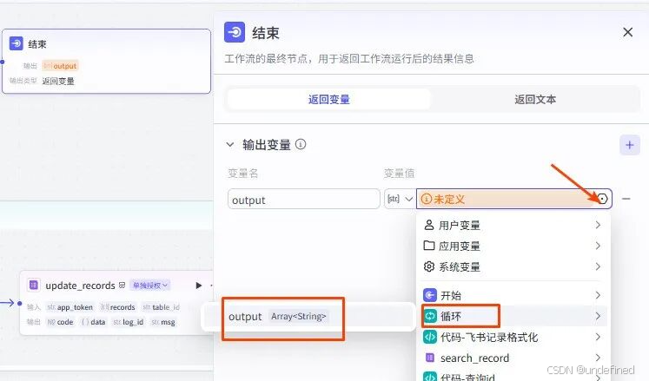The image size is (649, 381).
Task: Switch to the 返回文本 tab
Action: [x=535, y=99]
